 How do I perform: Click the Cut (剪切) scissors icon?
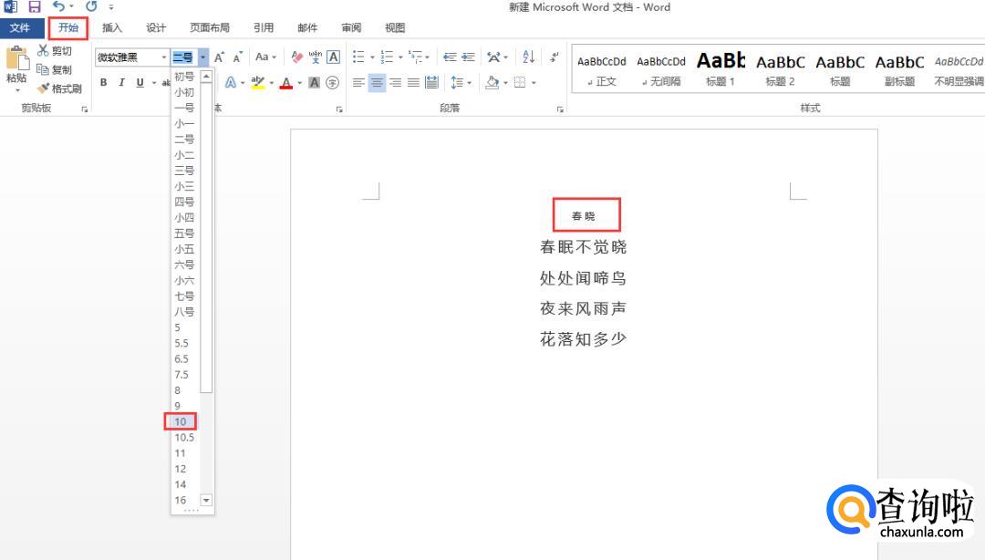pyautogui.click(x=44, y=51)
